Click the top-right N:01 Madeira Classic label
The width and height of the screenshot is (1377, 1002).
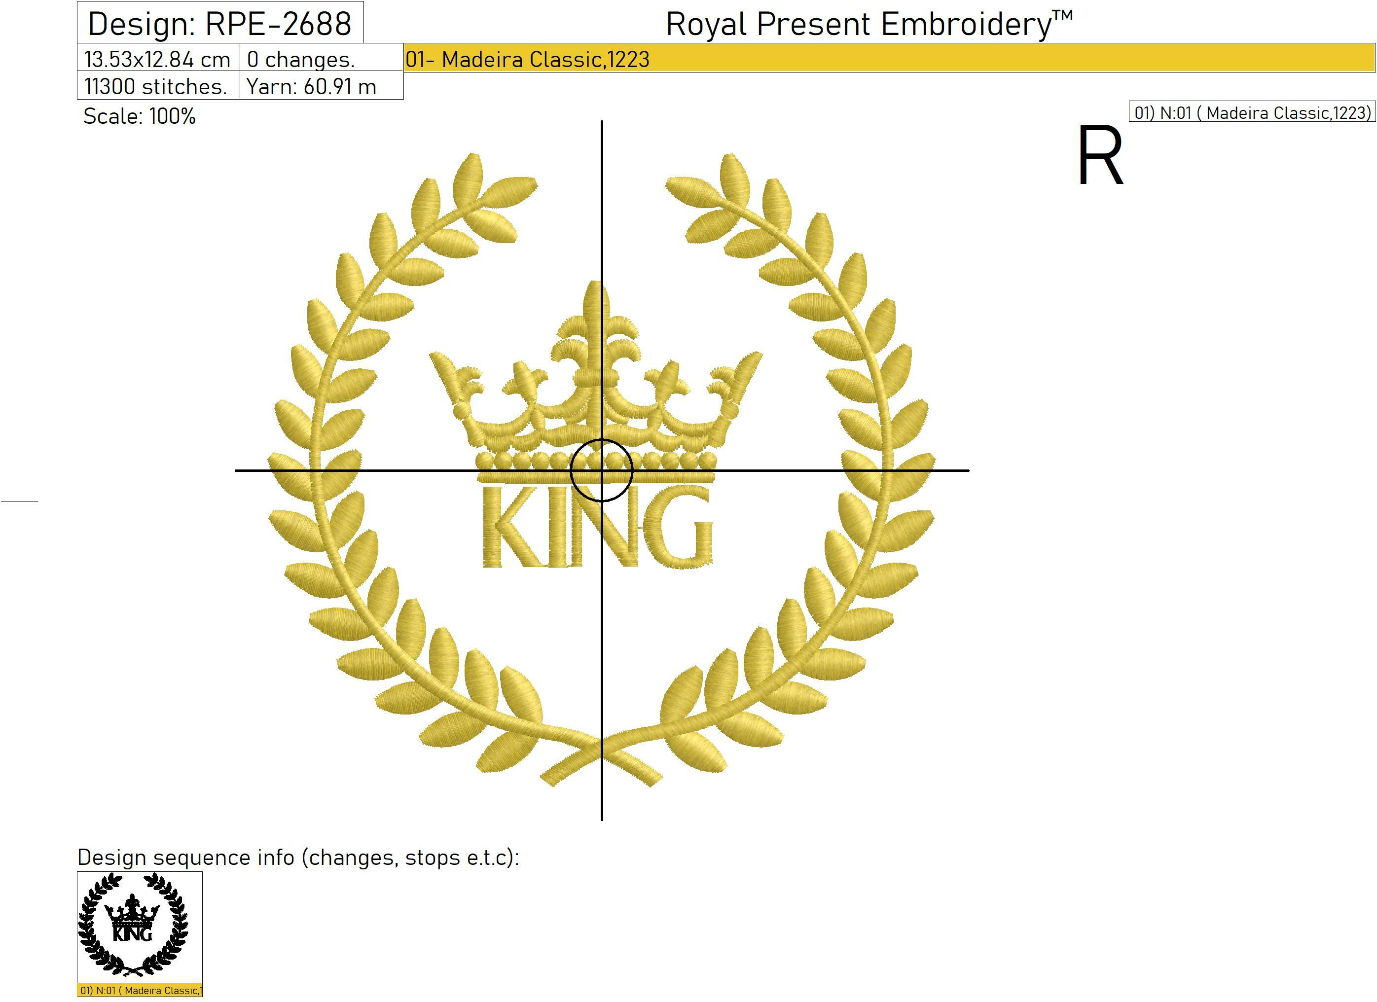click(1252, 112)
